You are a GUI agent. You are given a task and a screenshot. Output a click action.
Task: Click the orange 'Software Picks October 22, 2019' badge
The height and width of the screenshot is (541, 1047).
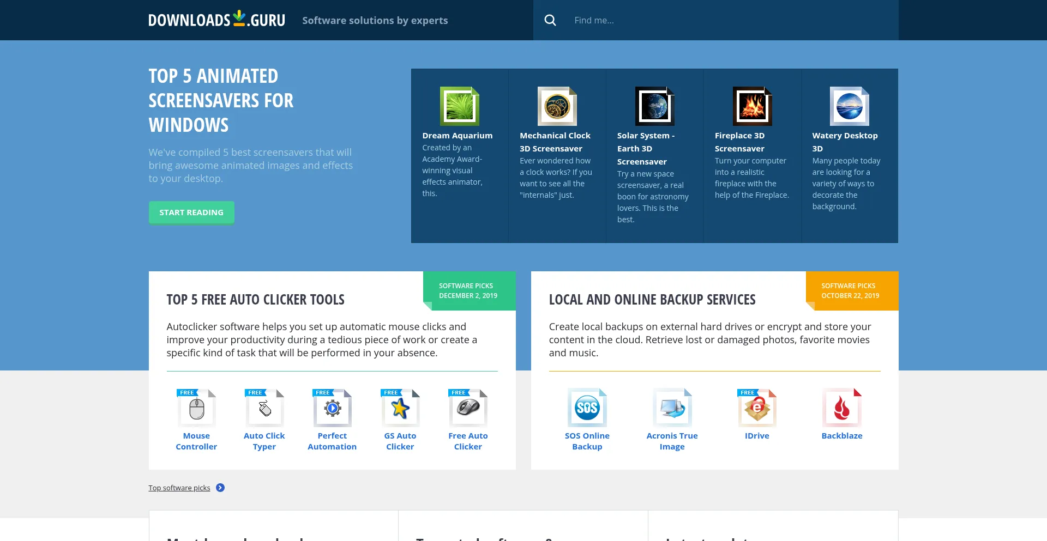coord(852,291)
